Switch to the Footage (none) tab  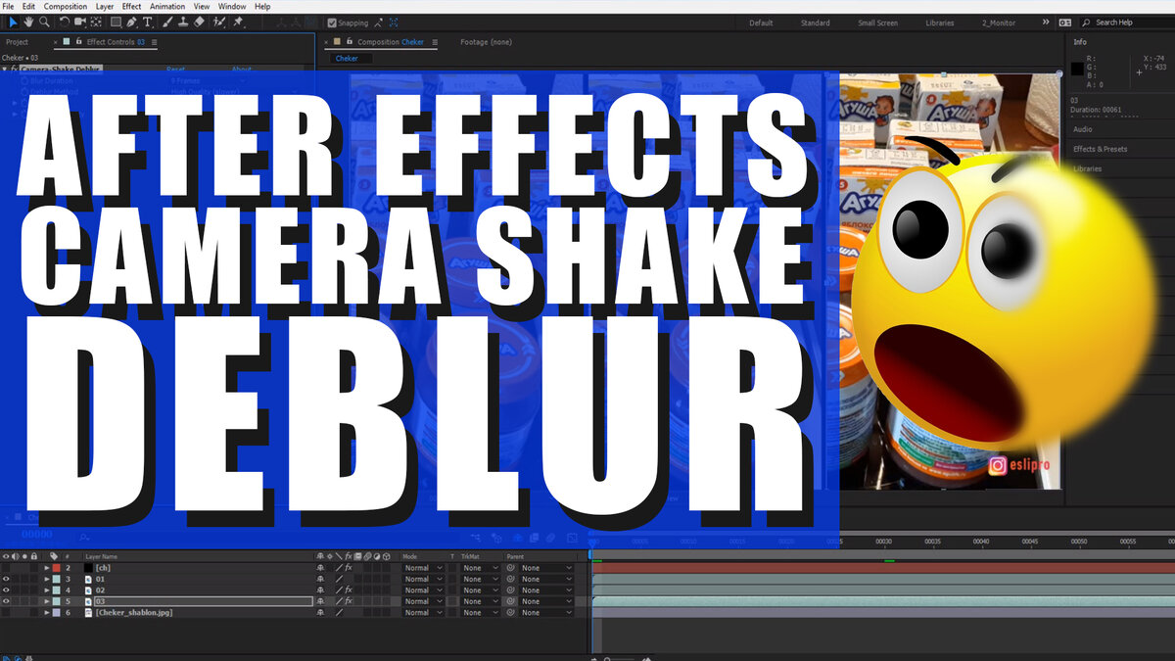(x=487, y=42)
